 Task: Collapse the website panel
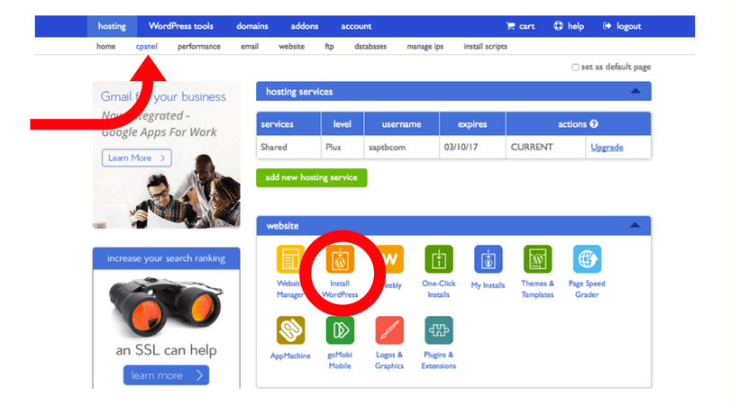(634, 225)
